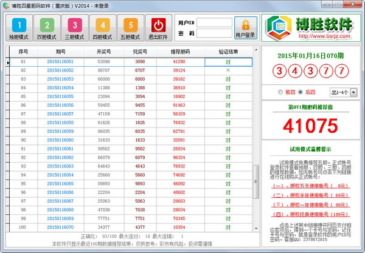Click the 用户登录 lock button

coord(246,28)
